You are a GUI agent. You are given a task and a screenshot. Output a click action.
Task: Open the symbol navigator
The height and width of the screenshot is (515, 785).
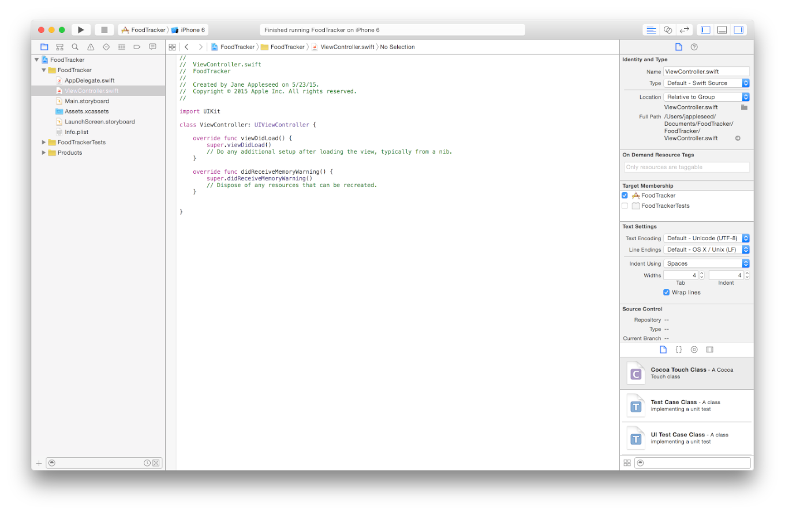[x=59, y=47]
